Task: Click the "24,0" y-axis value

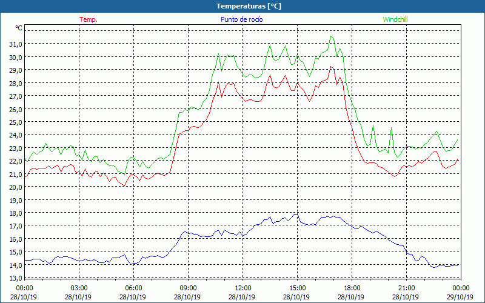Action: (x=16, y=135)
